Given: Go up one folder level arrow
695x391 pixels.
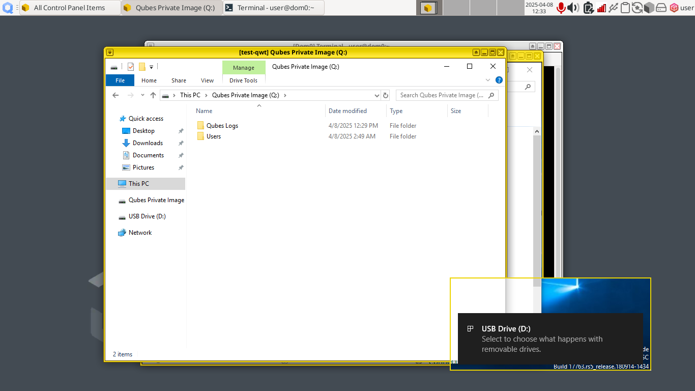Looking at the screenshot, I should pos(153,95).
